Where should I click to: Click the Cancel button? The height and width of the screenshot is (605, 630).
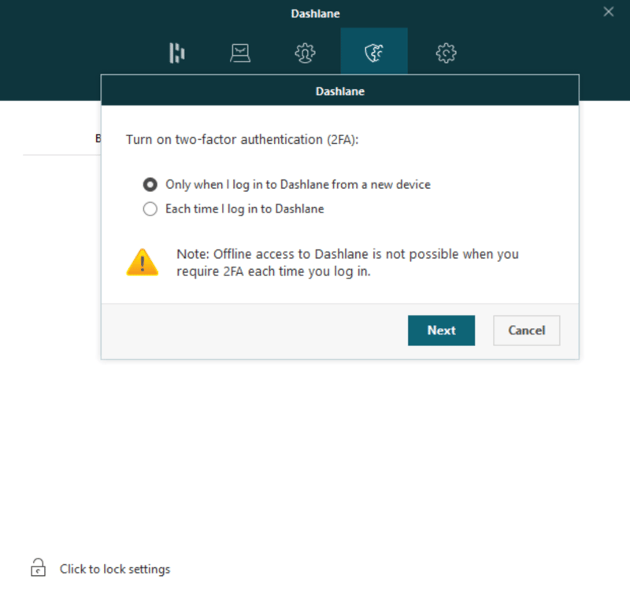tap(526, 330)
